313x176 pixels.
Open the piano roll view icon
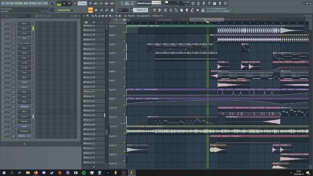point(160,10)
